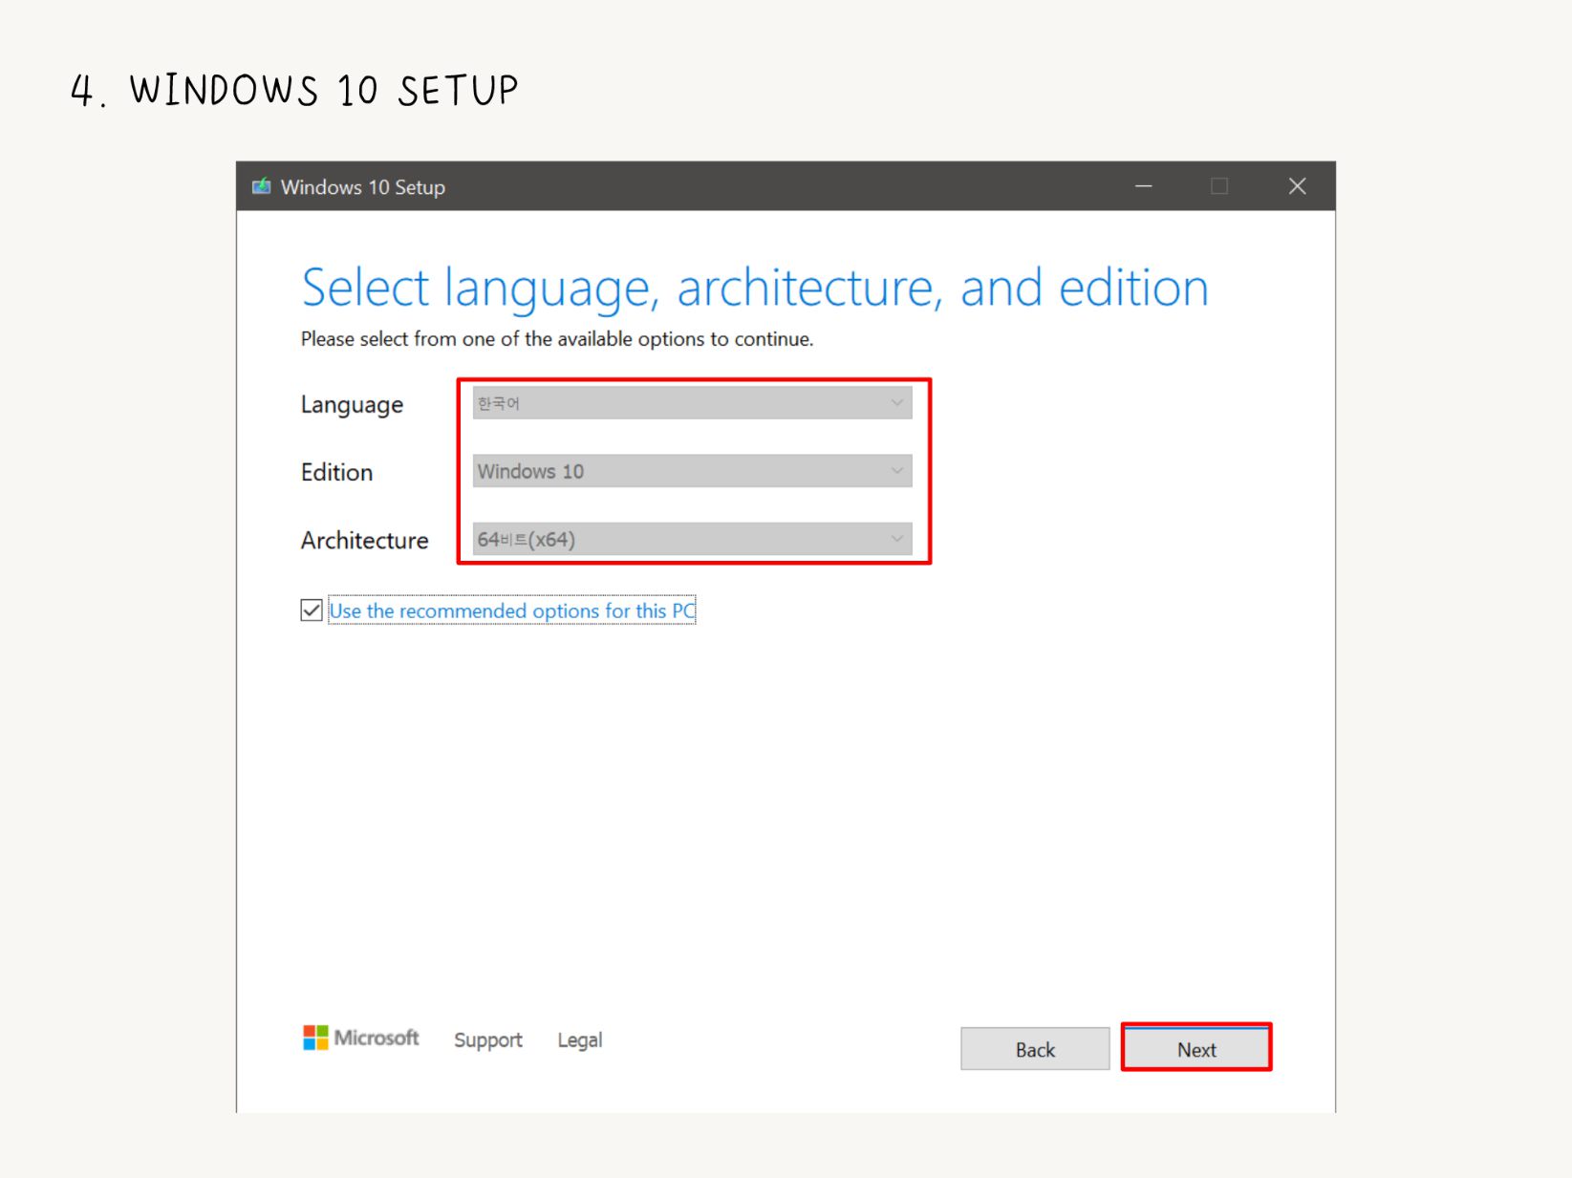This screenshot has height=1178, width=1572.
Task: Uncheck Use the recommended options checkbox
Action: click(x=312, y=610)
